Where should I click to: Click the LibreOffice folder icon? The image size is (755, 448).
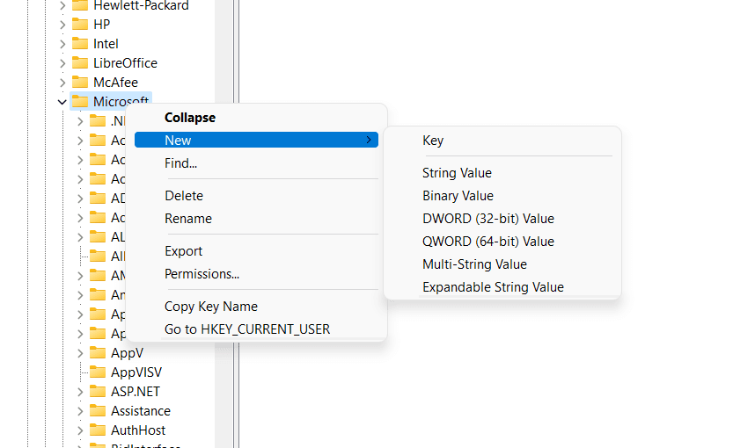(80, 63)
